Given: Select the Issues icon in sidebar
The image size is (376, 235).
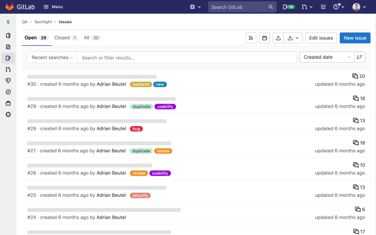Looking at the screenshot, I should (8, 58).
